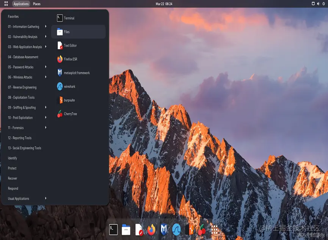
Task: Click 'metasploit framework' label text
Action: coord(77,73)
